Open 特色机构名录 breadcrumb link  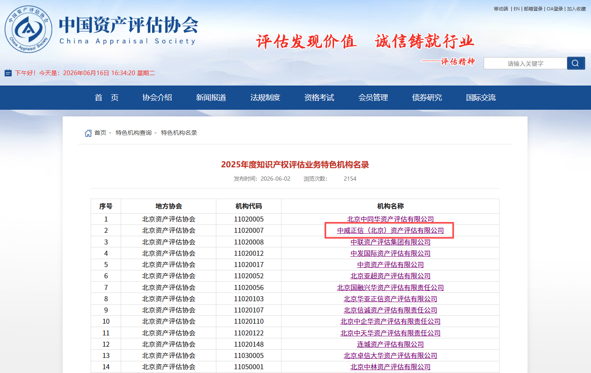coord(179,133)
